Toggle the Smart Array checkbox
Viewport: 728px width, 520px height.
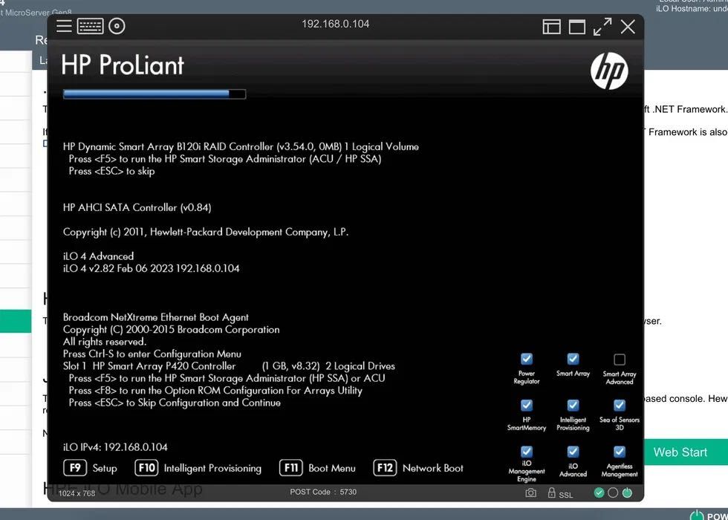pyautogui.click(x=573, y=359)
